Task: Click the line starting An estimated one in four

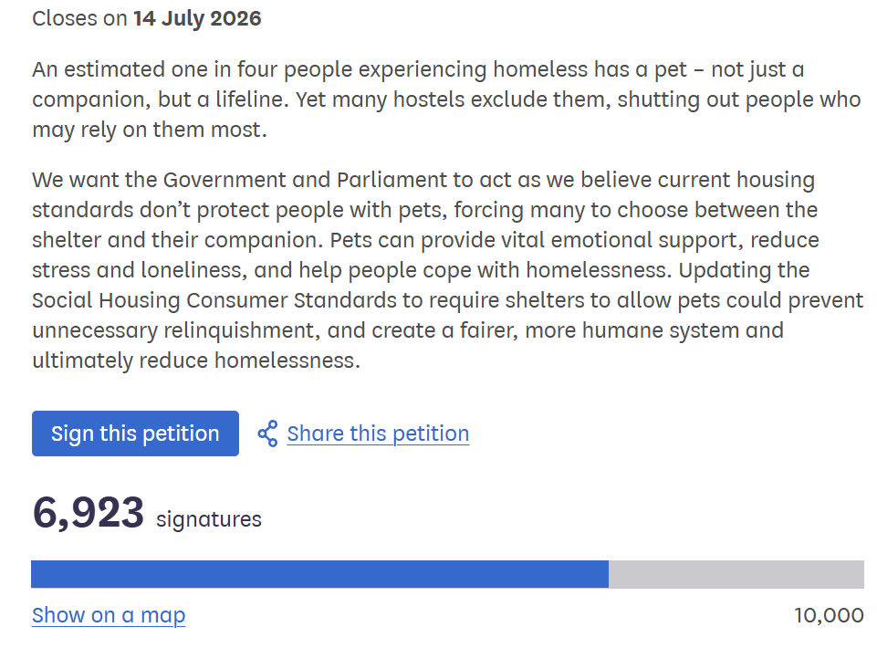Action: click(418, 70)
